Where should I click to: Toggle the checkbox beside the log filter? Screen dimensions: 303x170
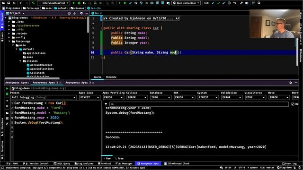(293, 104)
